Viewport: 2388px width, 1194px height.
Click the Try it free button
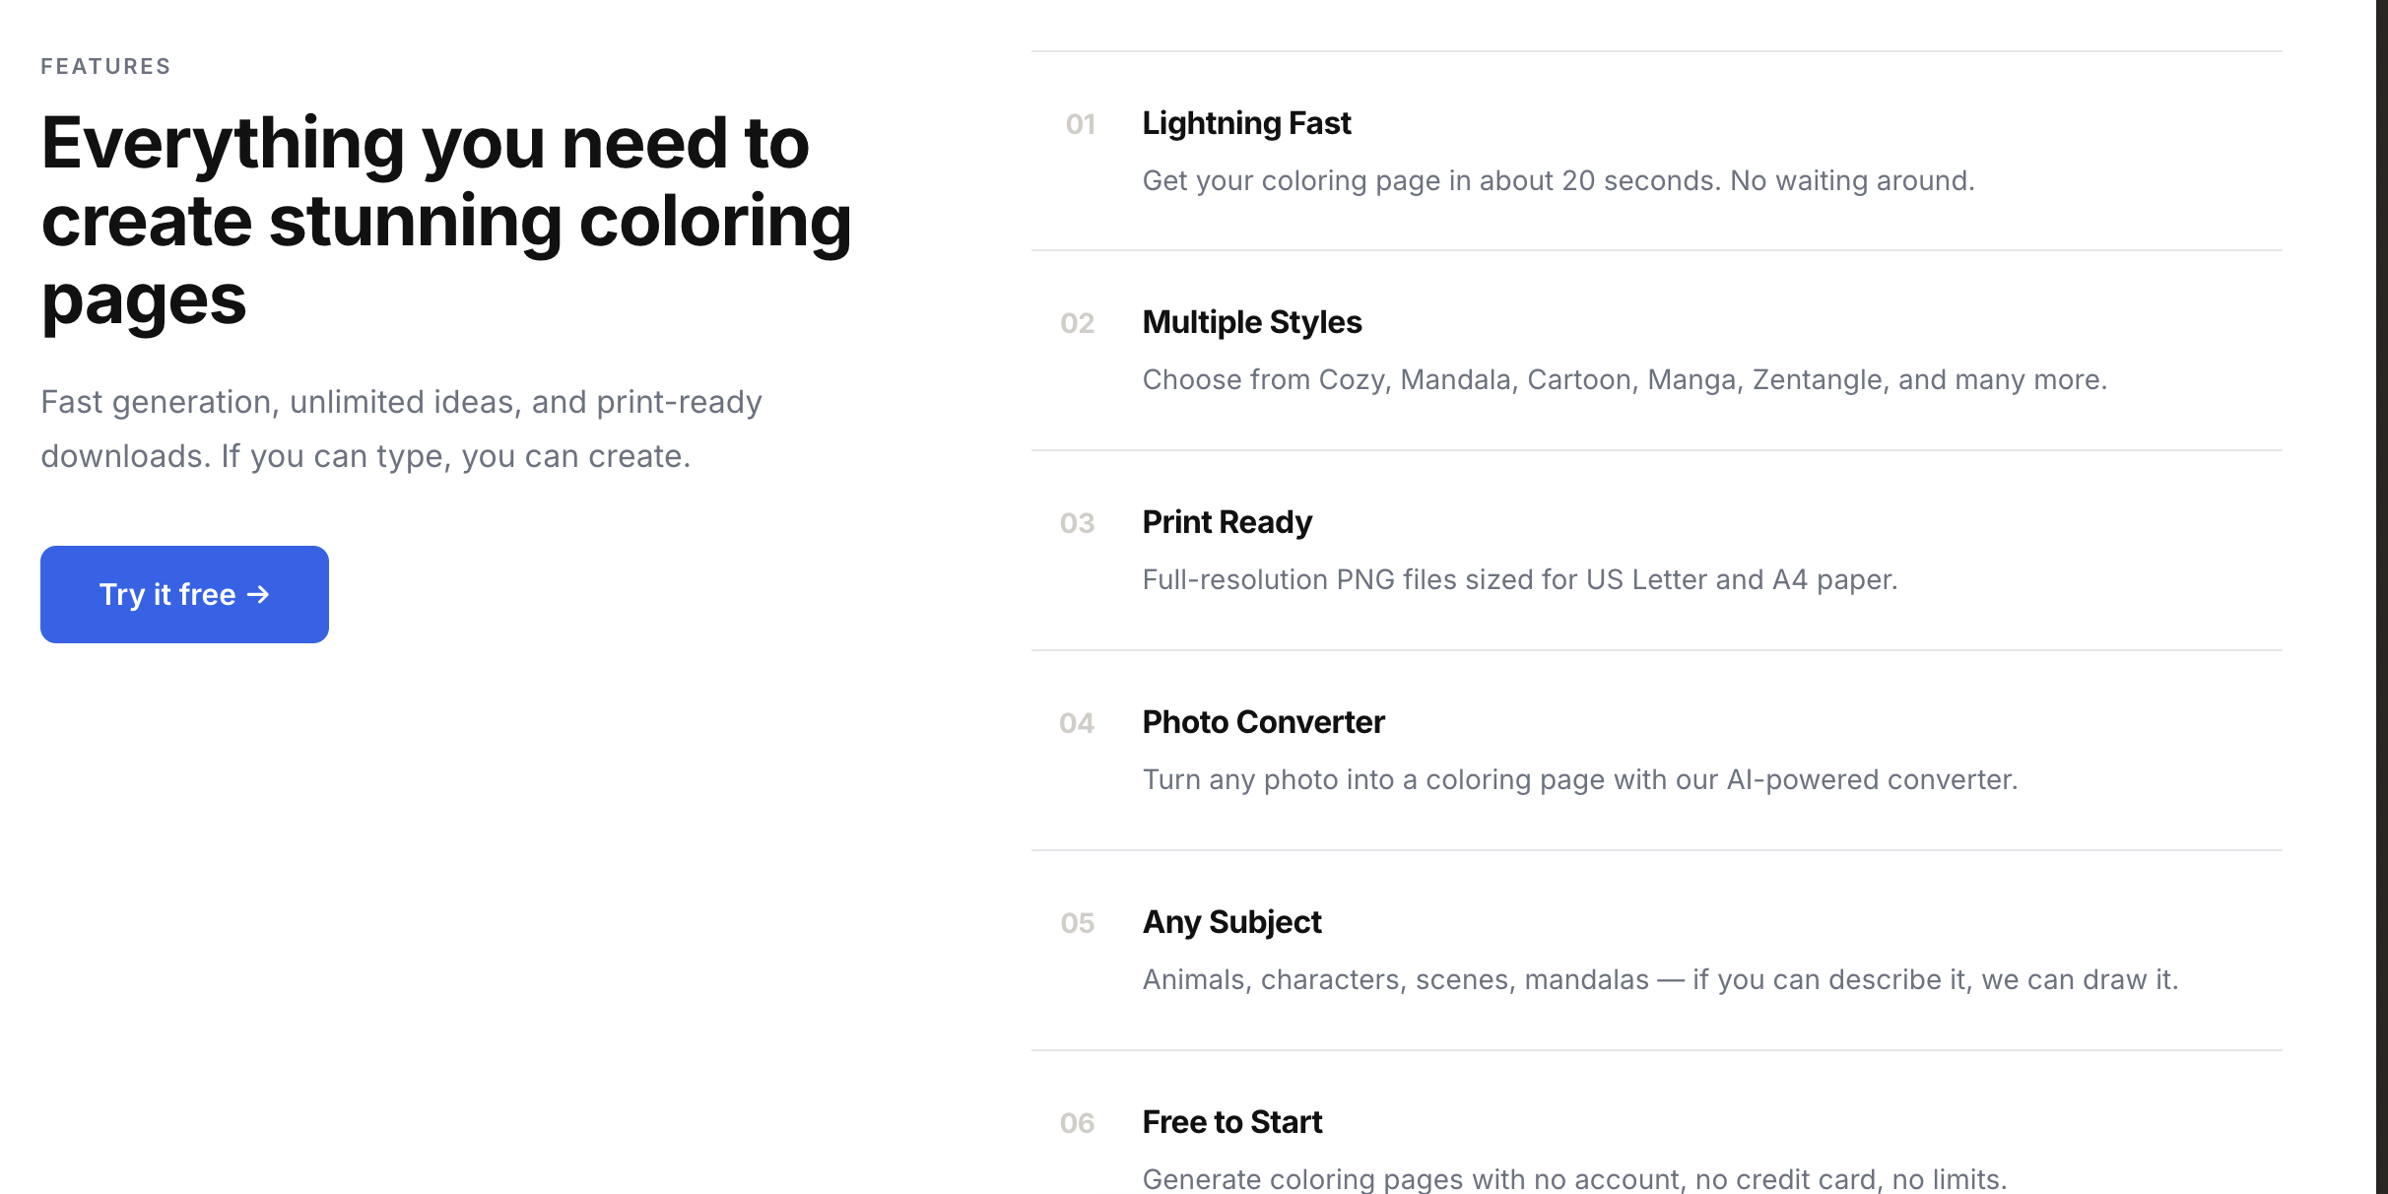pos(184,594)
